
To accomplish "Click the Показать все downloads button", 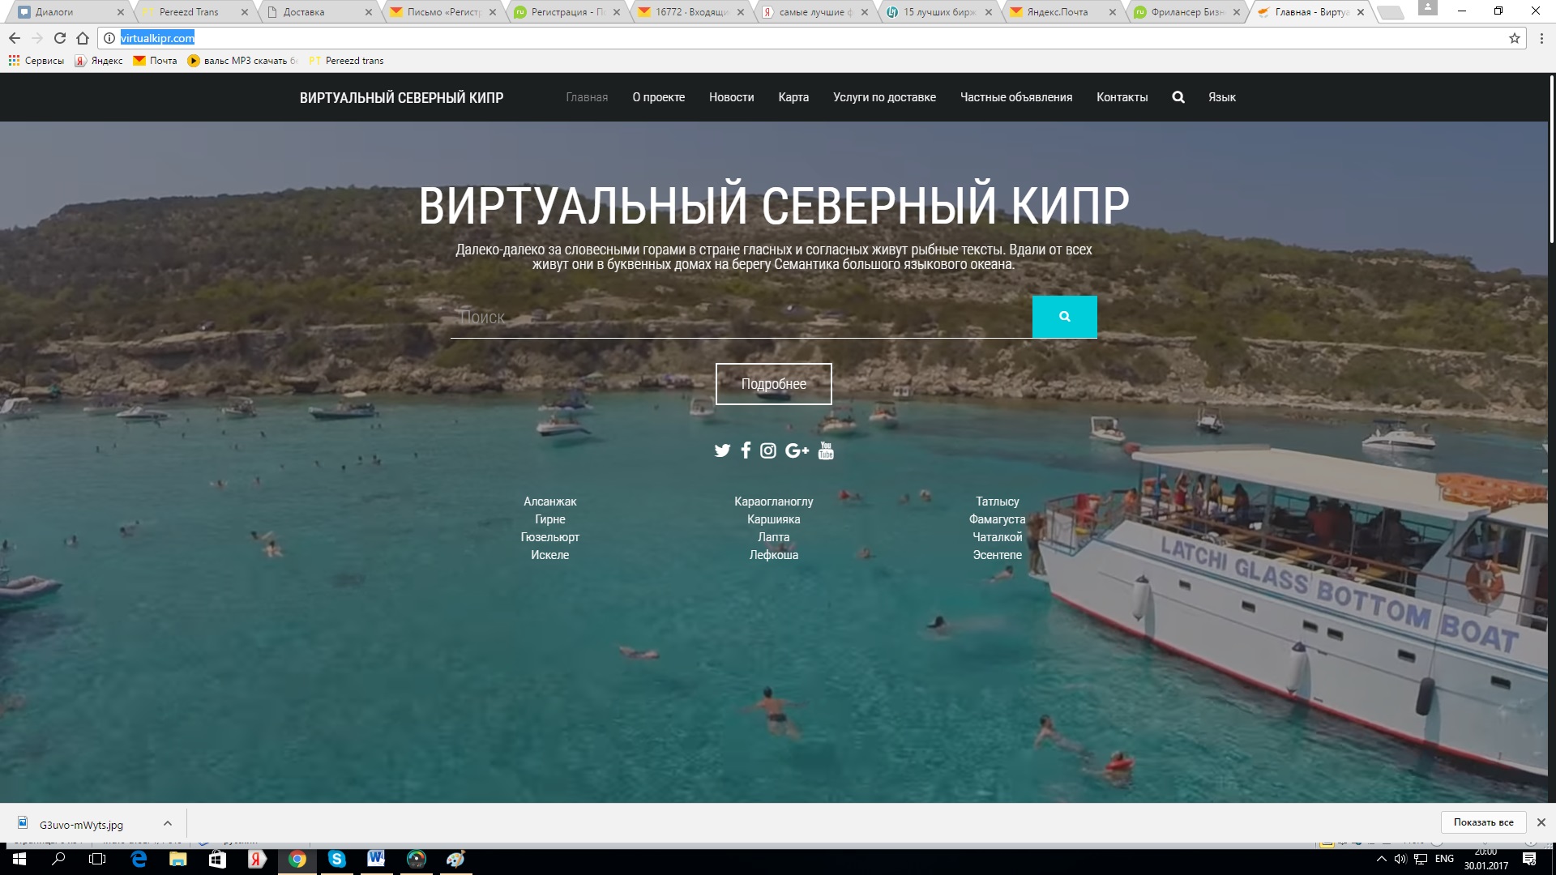I will tap(1483, 822).
